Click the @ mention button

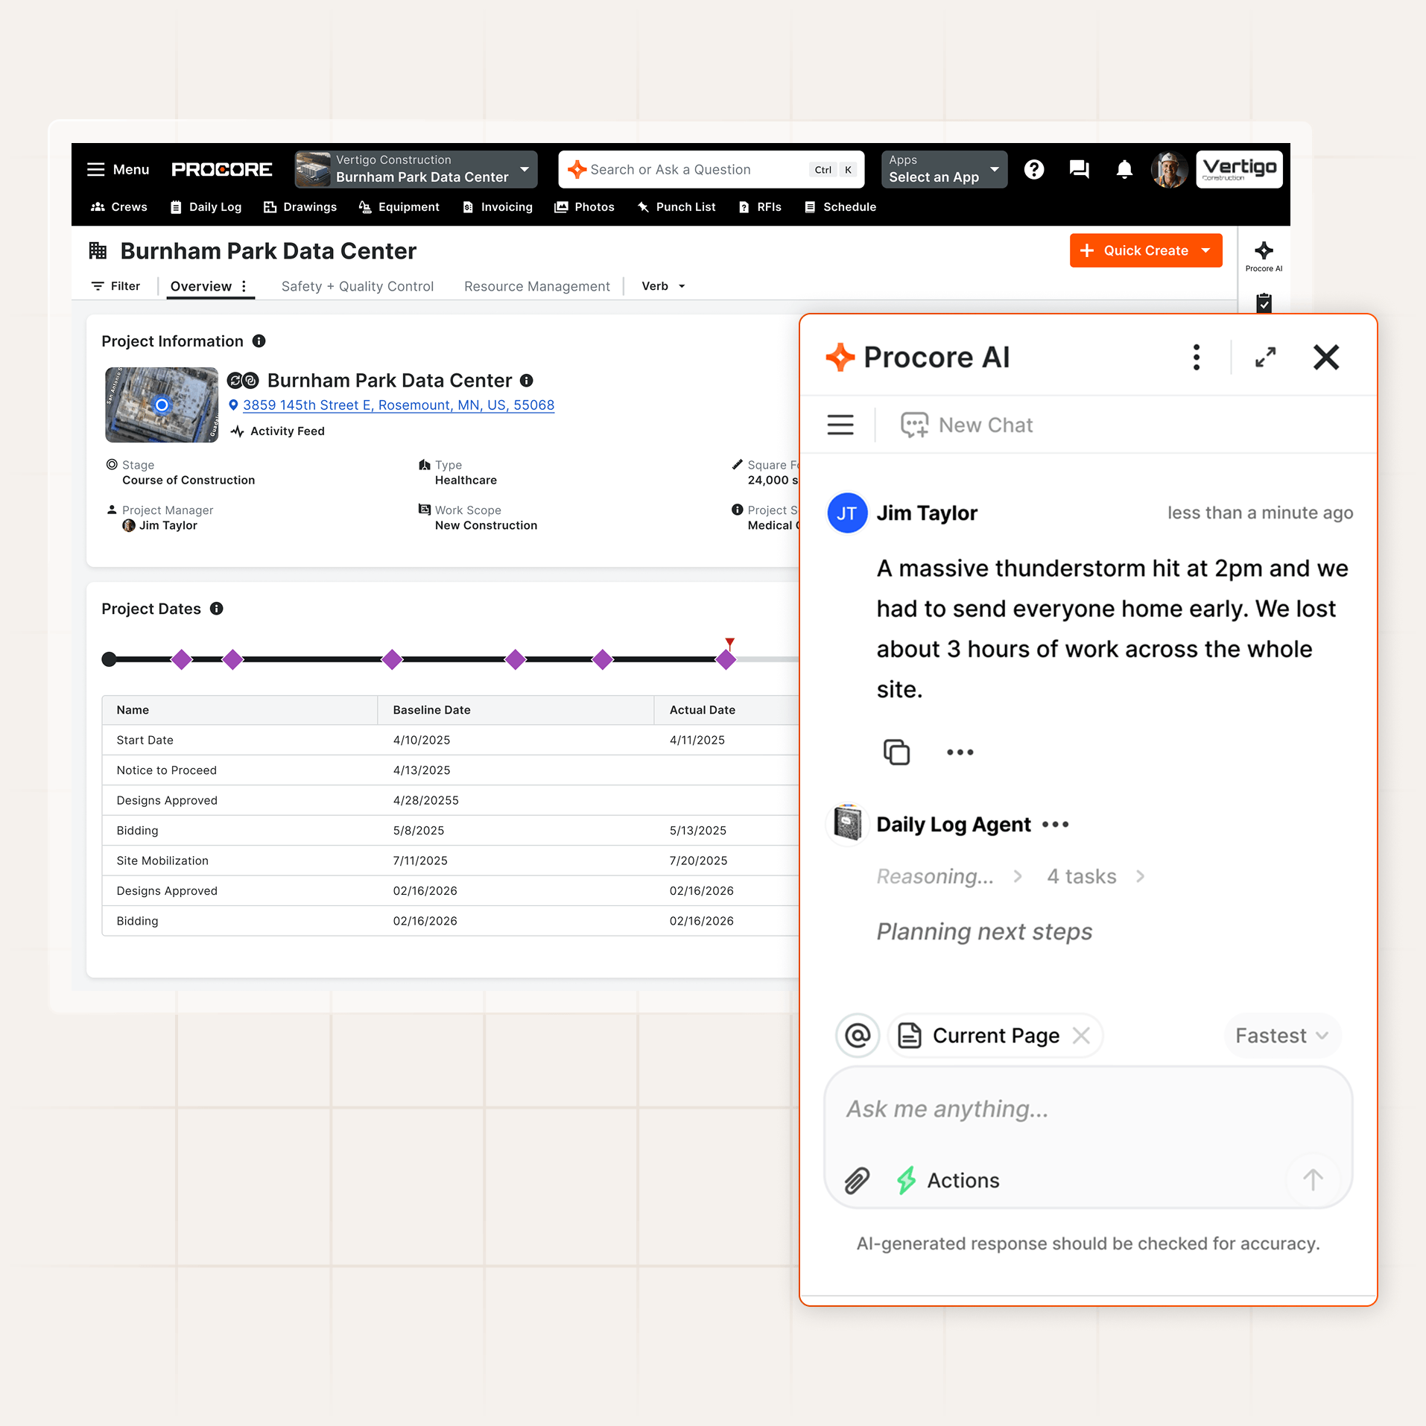point(858,1036)
